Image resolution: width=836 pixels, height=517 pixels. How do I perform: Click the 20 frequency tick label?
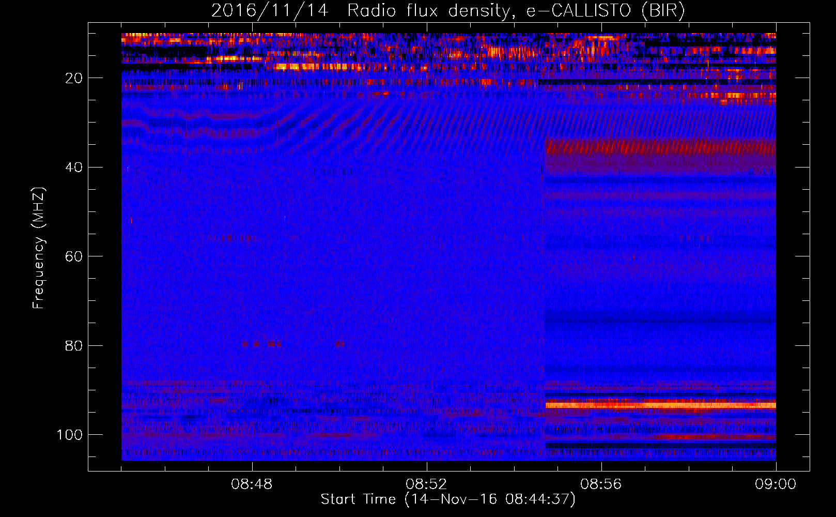coord(74,78)
